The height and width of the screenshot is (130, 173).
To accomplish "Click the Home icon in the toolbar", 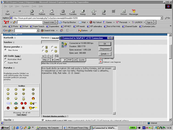I will tap(52, 12).
